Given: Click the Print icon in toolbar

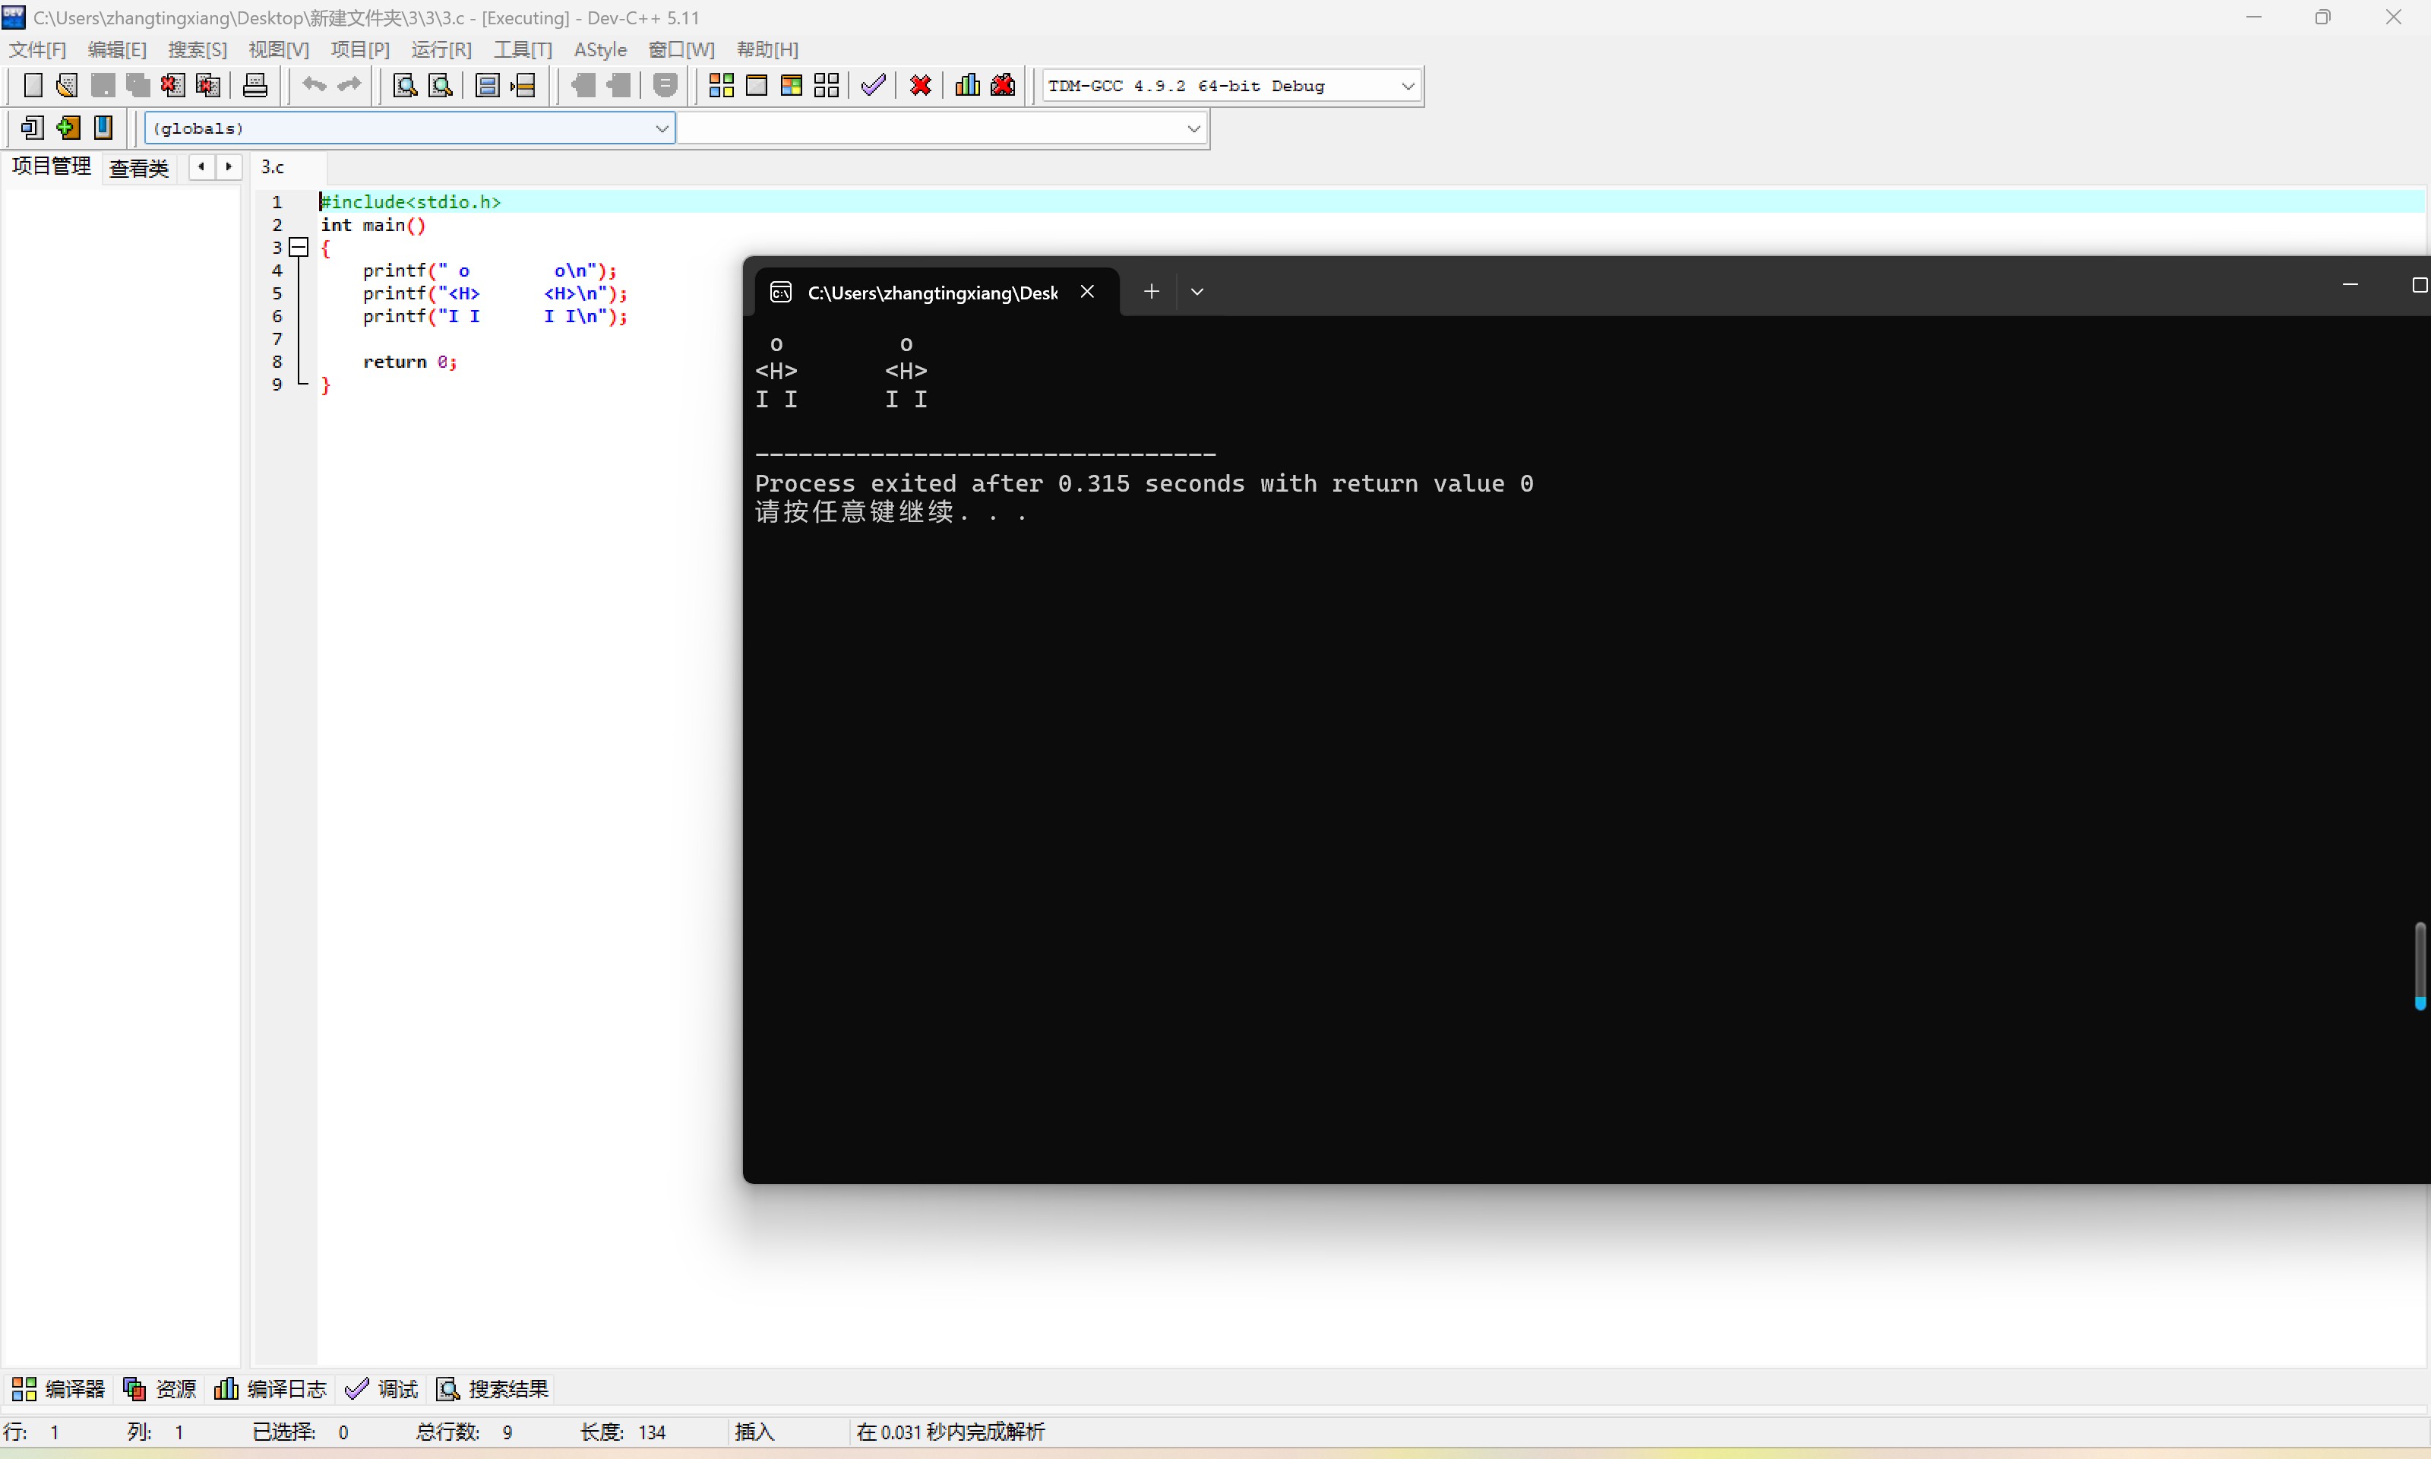Looking at the screenshot, I should coord(254,86).
